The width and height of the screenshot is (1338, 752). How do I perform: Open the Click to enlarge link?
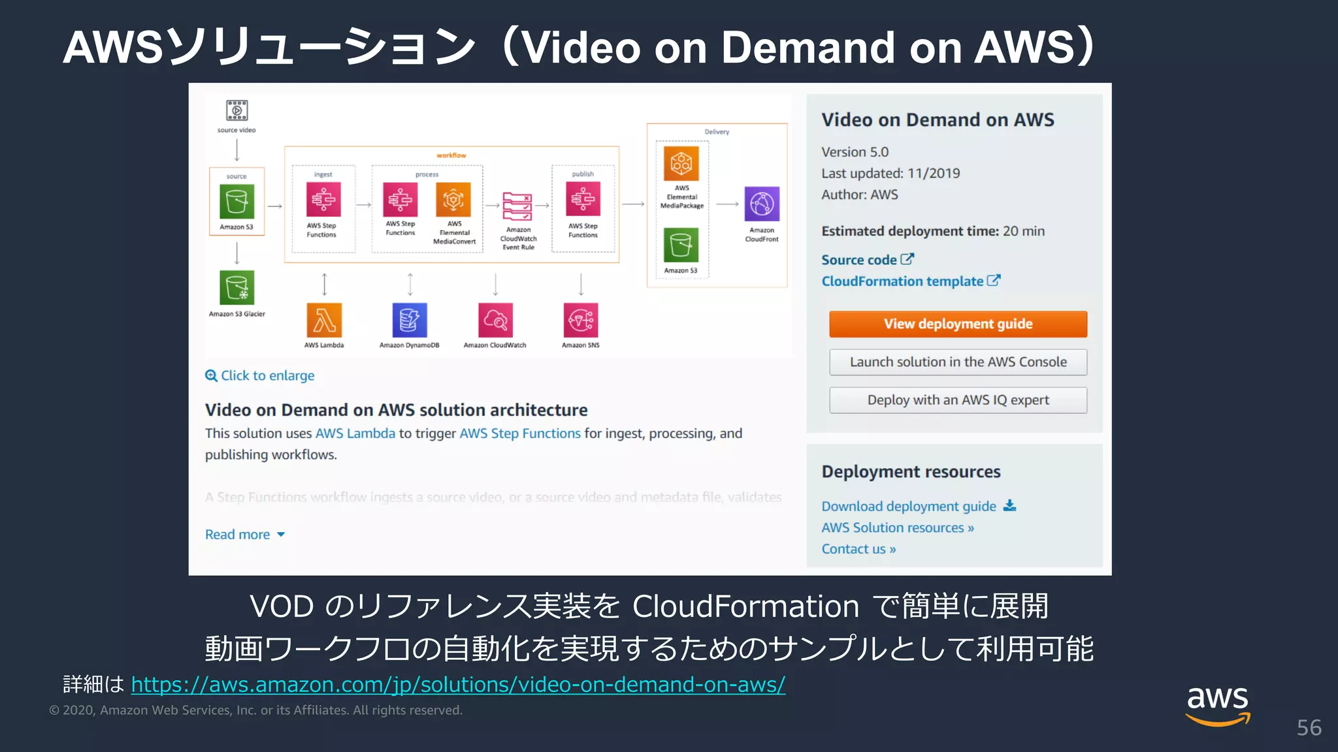click(x=267, y=375)
